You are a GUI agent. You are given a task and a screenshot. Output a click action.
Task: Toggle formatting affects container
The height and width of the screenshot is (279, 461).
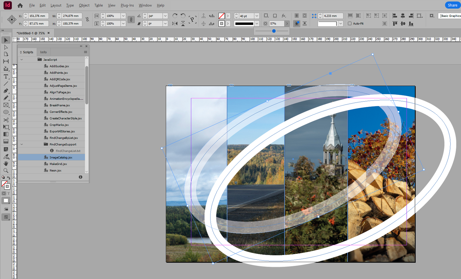pos(4,194)
